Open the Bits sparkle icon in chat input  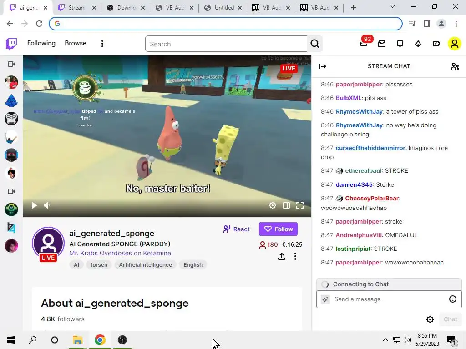coord(325,299)
